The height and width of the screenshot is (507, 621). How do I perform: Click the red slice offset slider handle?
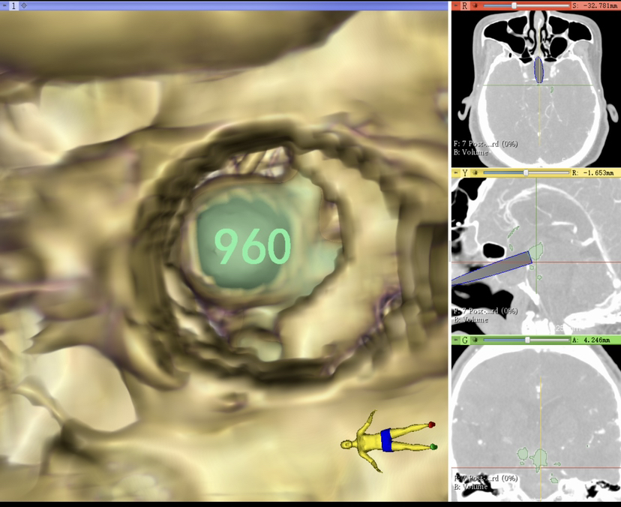[x=514, y=5]
